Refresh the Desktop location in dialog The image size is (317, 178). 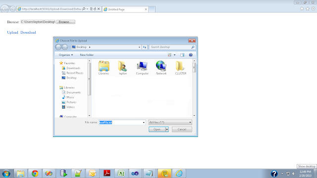pos(145,47)
